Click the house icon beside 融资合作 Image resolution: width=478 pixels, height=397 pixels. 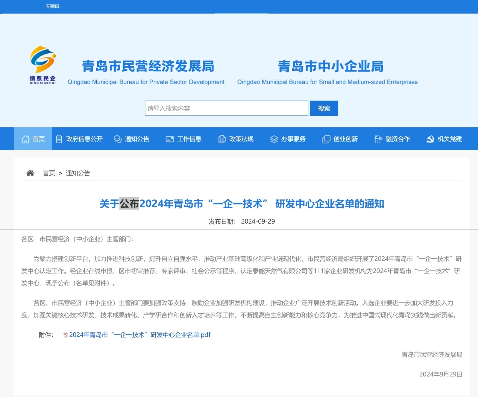378,139
